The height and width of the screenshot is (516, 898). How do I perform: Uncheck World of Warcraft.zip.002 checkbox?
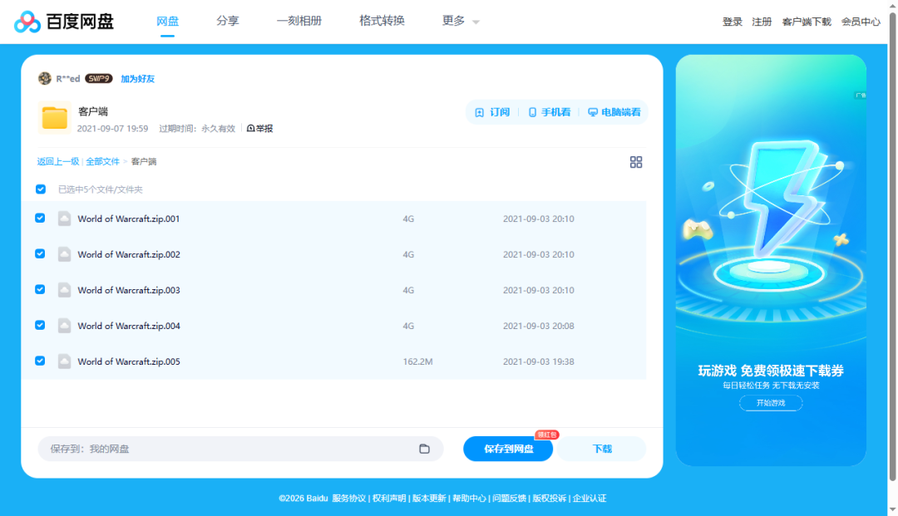40,254
